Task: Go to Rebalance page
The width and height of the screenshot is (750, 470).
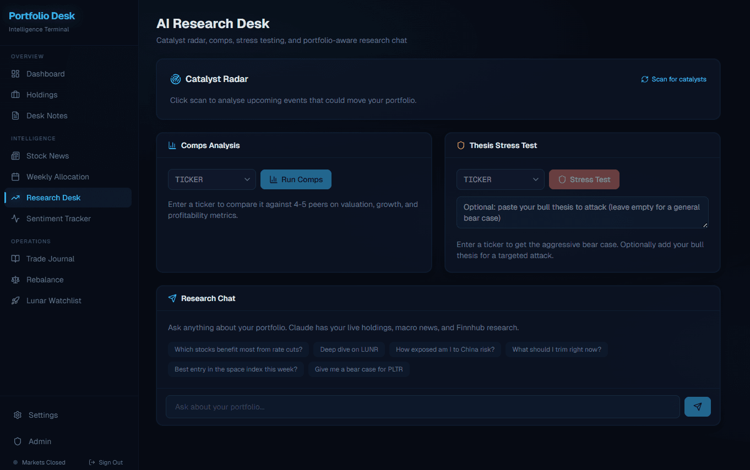Action: pos(68,280)
